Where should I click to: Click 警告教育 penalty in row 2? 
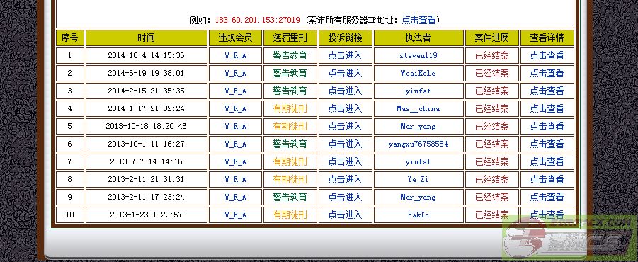(290, 73)
